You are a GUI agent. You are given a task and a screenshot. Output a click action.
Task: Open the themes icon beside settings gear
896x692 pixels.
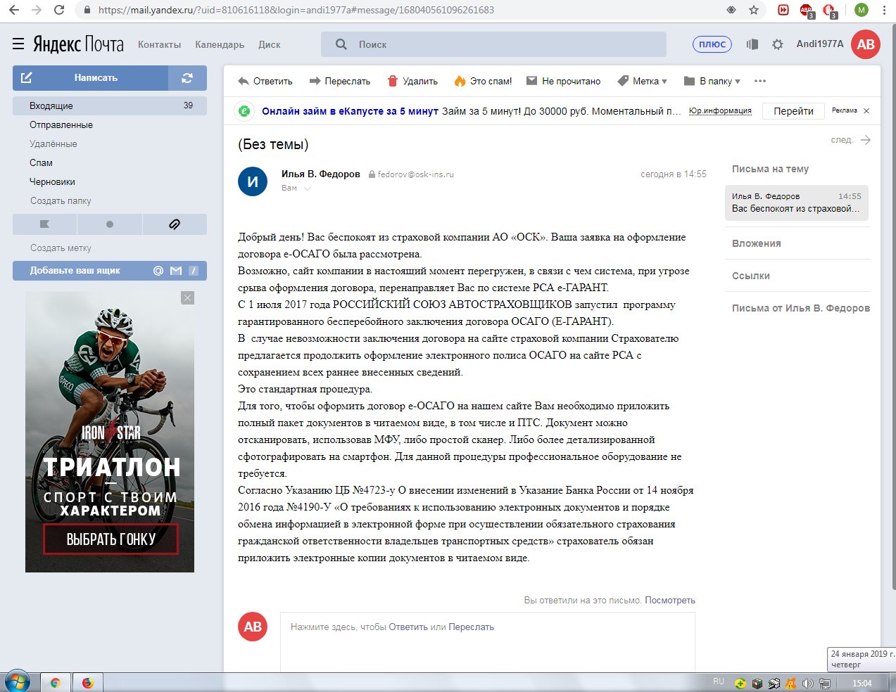[x=752, y=44]
